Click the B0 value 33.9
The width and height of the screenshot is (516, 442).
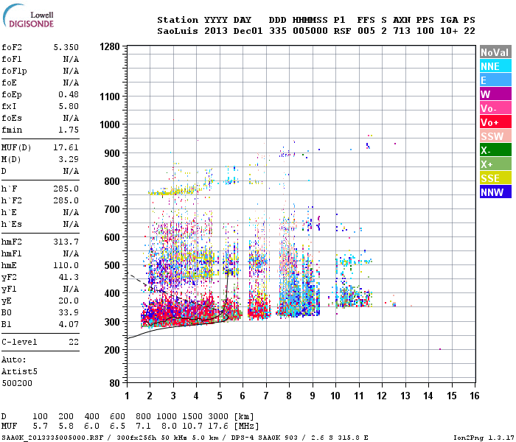(69, 312)
